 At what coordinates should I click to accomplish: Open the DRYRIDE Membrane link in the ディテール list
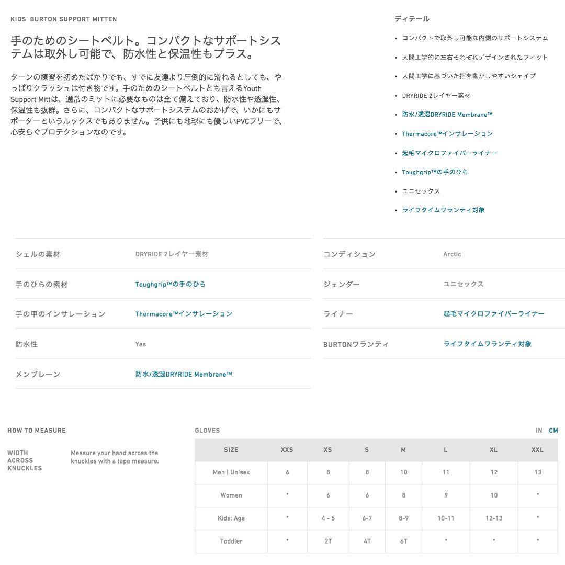[447, 115]
